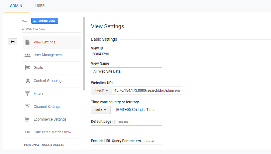Click the View Name text field
This screenshot has height=154, width=271.
(x=126, y=71)
